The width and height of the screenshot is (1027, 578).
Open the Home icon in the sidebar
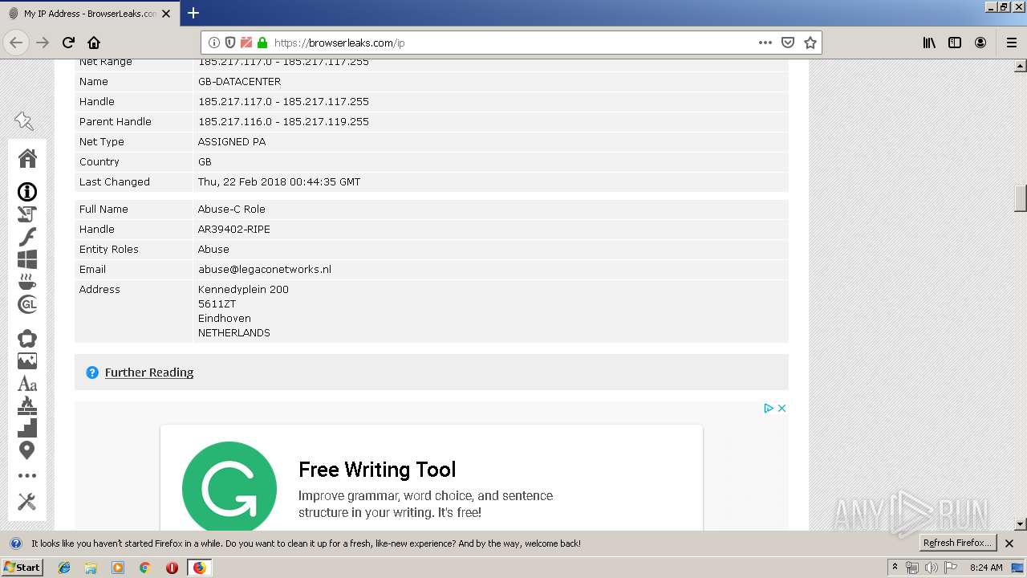pyautogui.click(x=27, y=158)
